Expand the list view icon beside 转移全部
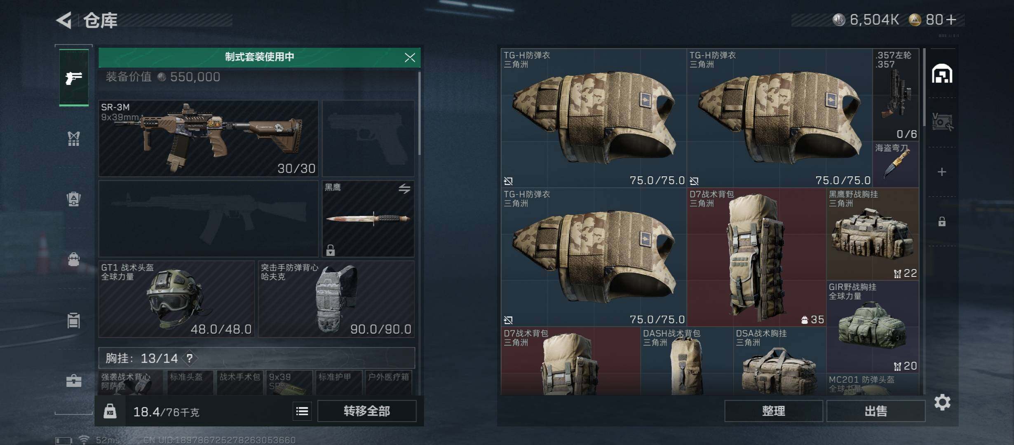This screenshot has height=445, width=1014. [302, 411]
